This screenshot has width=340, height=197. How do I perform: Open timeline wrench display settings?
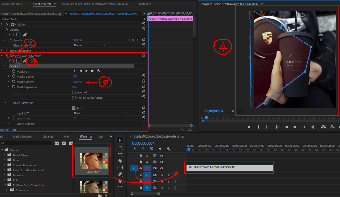tap(168, 149)
